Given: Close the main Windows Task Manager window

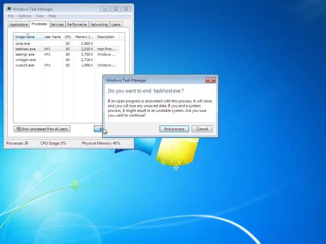Looking at the screenshot, I should click(126, 9).
